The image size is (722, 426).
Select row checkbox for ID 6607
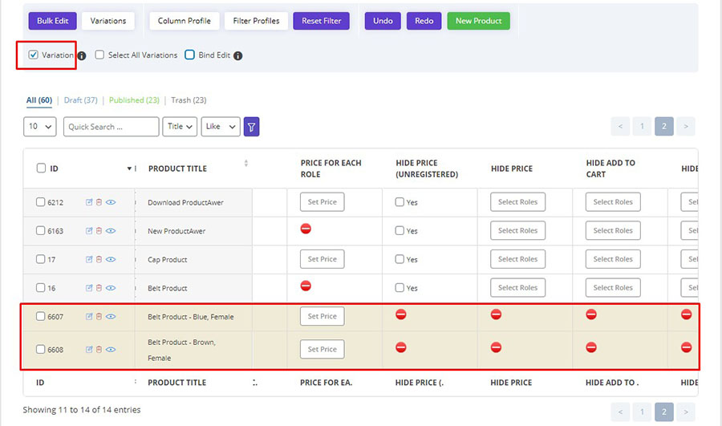point(41,316)
